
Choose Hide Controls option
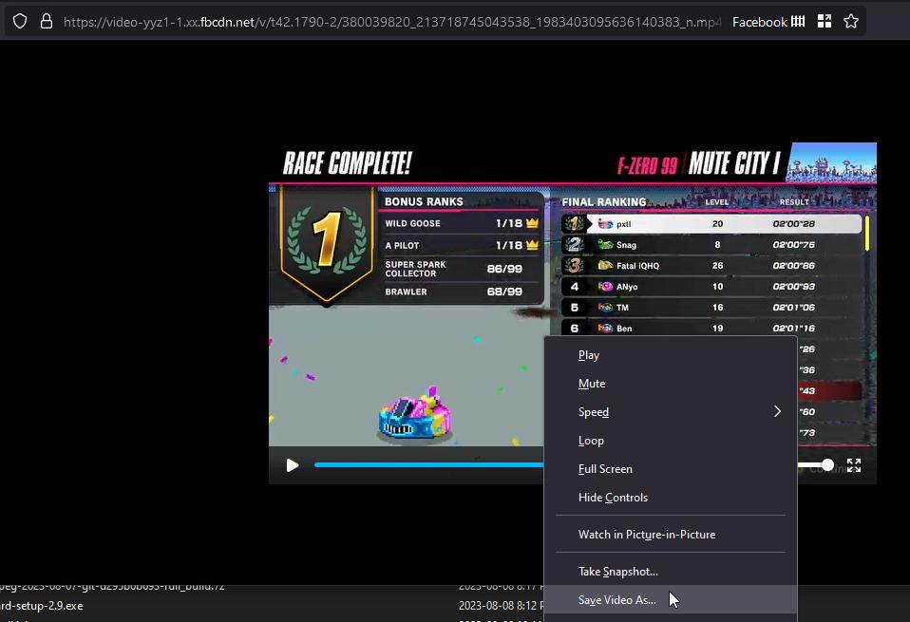point(613,498)
